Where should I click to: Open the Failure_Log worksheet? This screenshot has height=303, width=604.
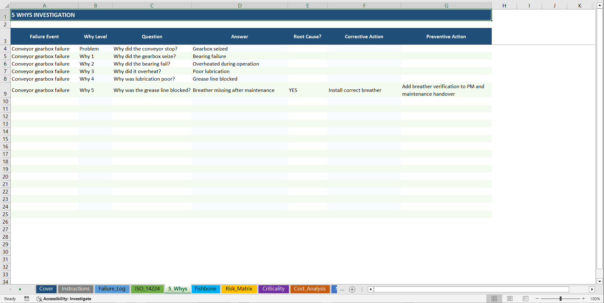pos(112,289)
